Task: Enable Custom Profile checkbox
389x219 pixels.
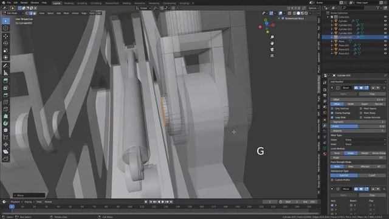Action: (332, 180)
